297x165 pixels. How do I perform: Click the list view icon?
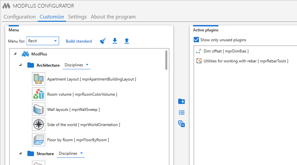tap(181, 113)
